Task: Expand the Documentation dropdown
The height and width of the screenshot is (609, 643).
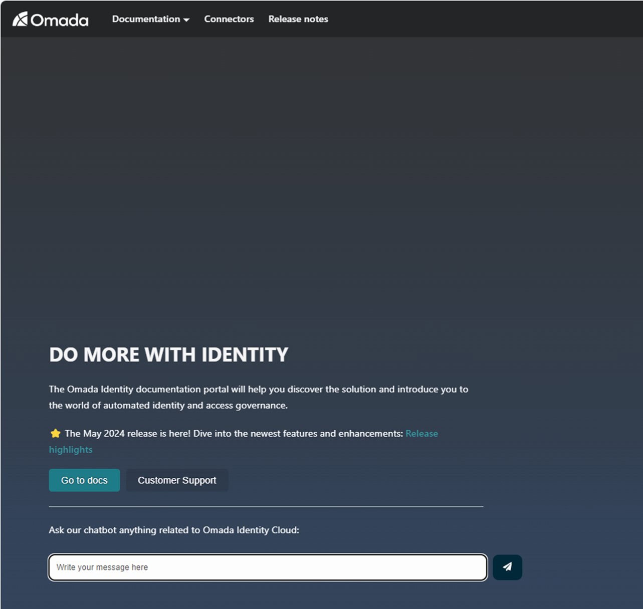Action: coord(150,19)
